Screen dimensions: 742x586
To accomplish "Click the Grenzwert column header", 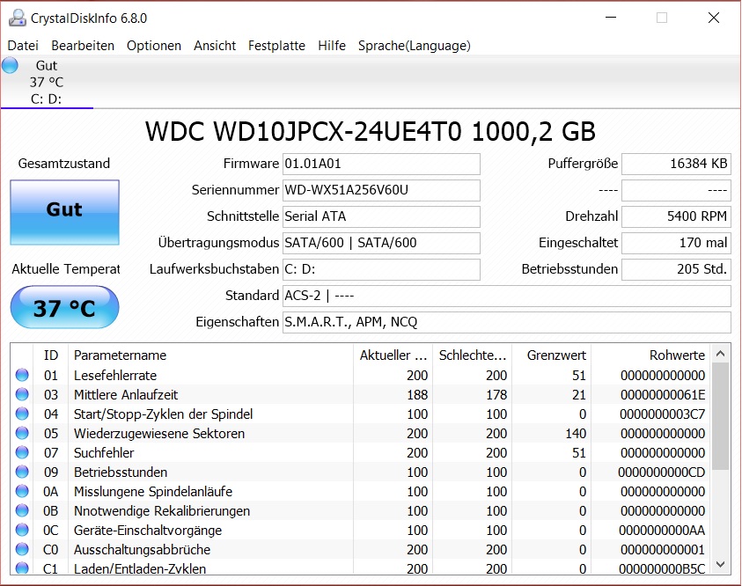I will click(x=551, y=355).
